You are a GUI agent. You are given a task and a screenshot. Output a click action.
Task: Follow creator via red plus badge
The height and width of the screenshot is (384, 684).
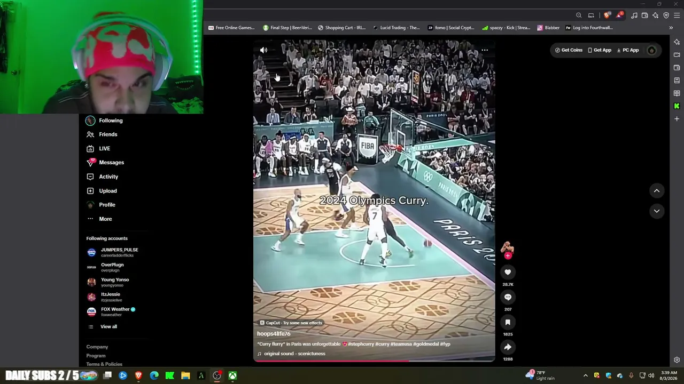click(x=508, y=255)
